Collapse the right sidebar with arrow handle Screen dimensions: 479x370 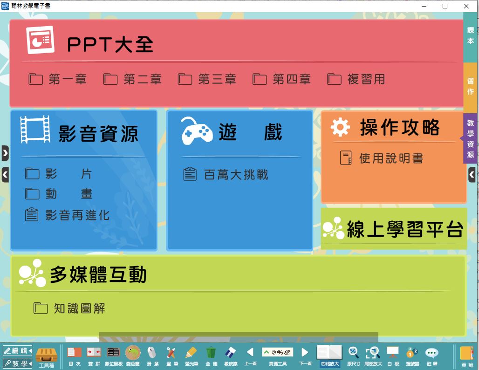point(472,175)
